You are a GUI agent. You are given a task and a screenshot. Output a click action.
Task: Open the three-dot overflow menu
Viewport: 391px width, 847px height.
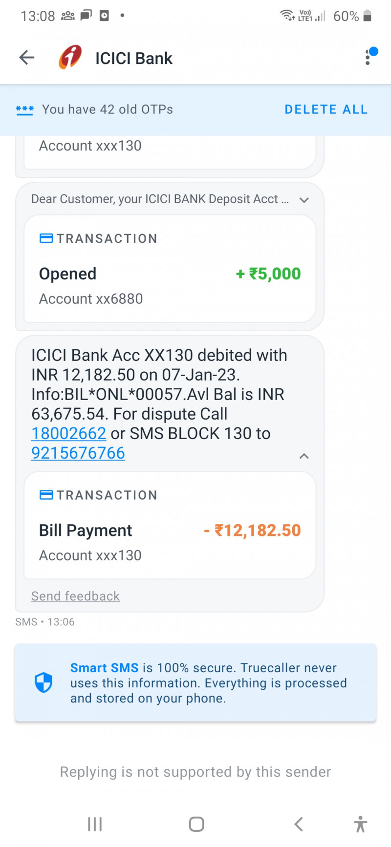coord(368,58)
